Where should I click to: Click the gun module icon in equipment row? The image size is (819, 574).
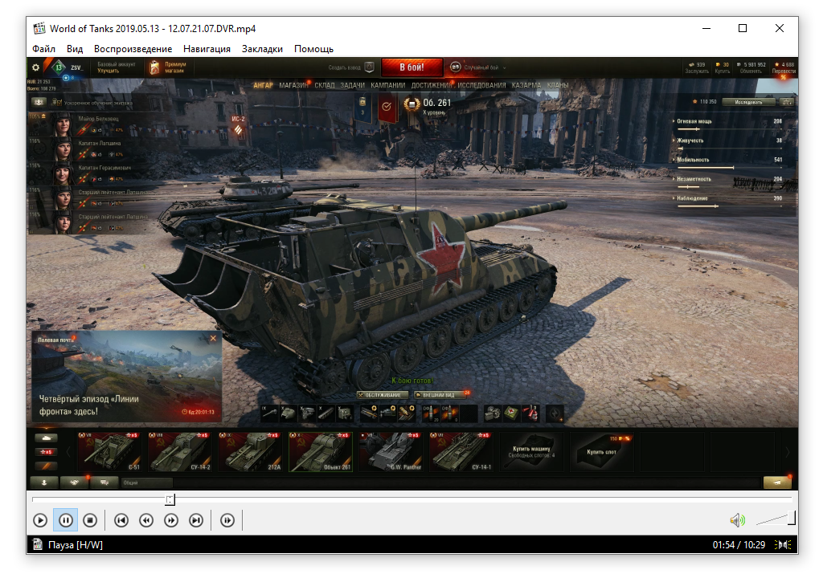click(269, 413)
